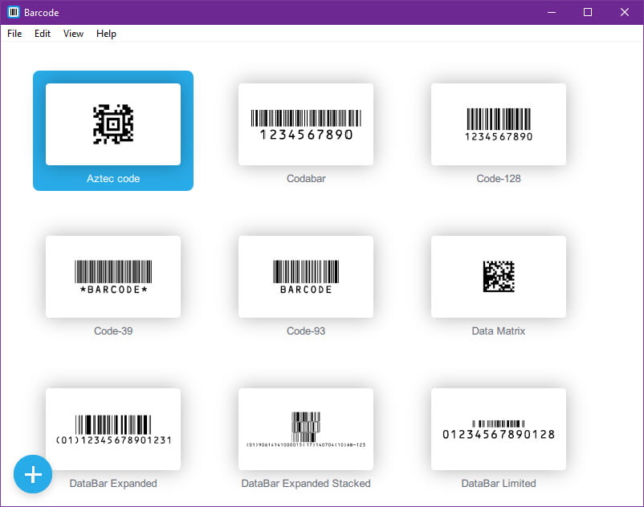Select the Code-128 barcode thumbnail
Viewport: 644px width, 507px height.
[499, 124]
